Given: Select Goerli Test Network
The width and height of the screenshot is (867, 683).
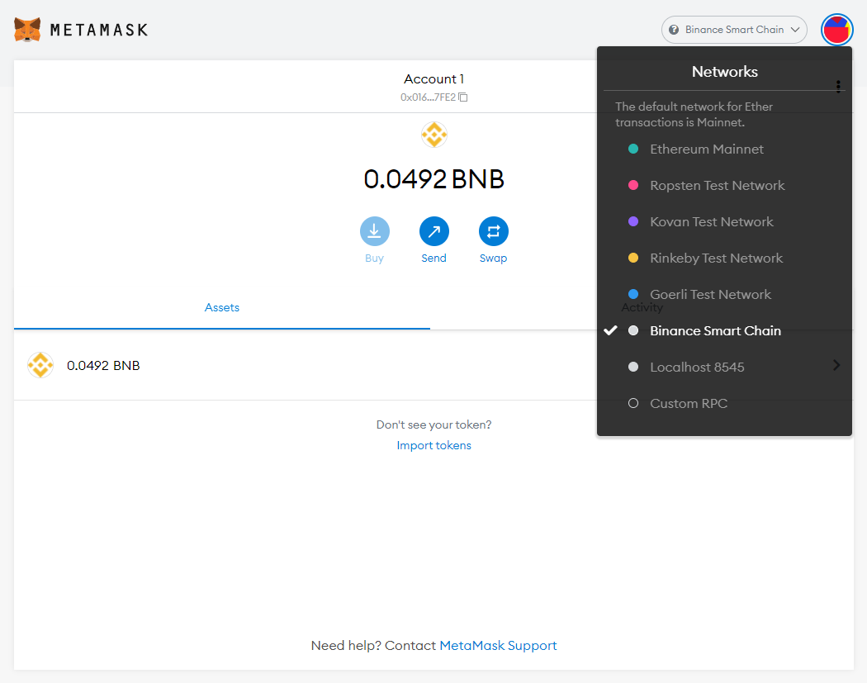Looking at the screenshot, I should 724,295.
